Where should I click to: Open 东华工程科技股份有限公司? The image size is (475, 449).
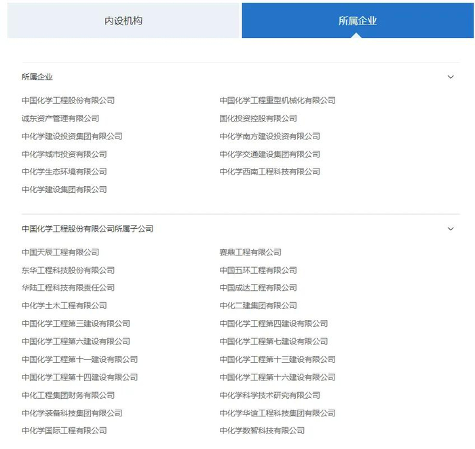click(68, 270)
